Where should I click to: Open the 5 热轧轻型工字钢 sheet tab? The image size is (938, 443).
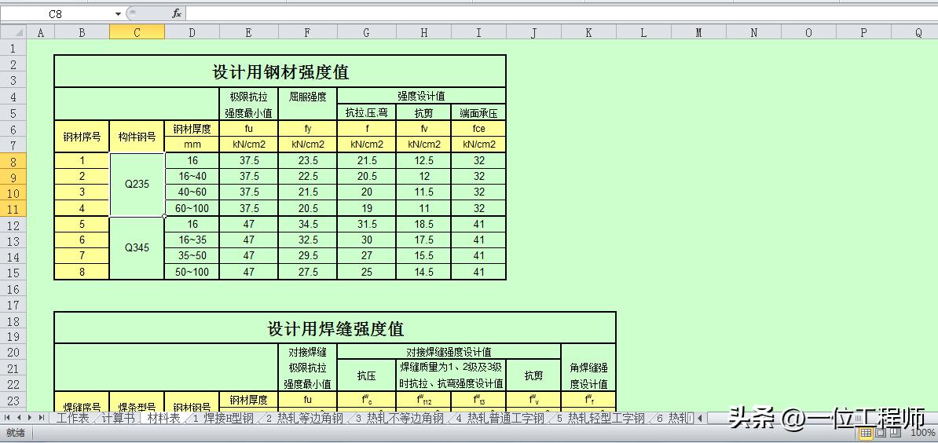click(x=600, y=418)
